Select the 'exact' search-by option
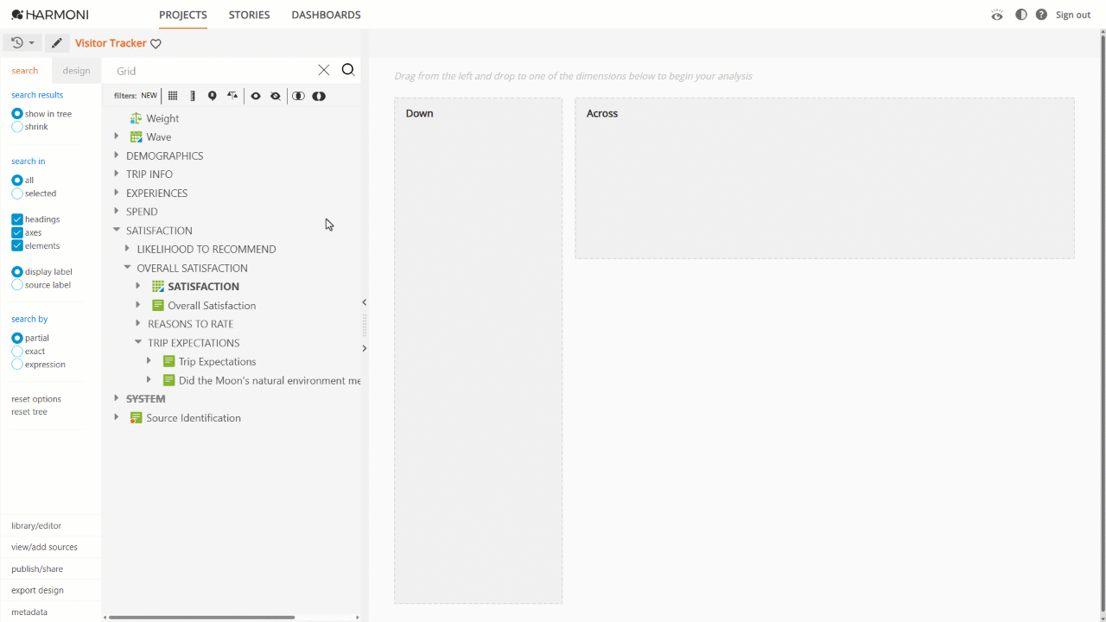 (x=17, y=352)
